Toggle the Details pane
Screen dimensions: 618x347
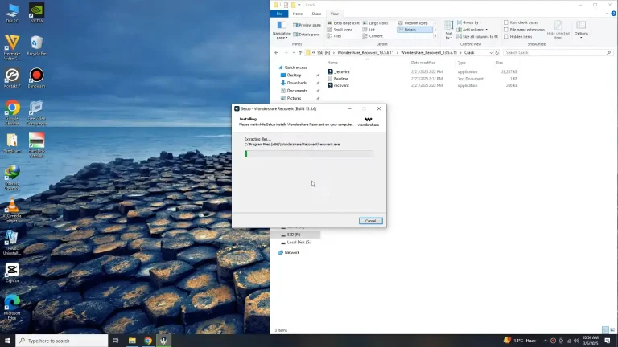click(307, 35)
